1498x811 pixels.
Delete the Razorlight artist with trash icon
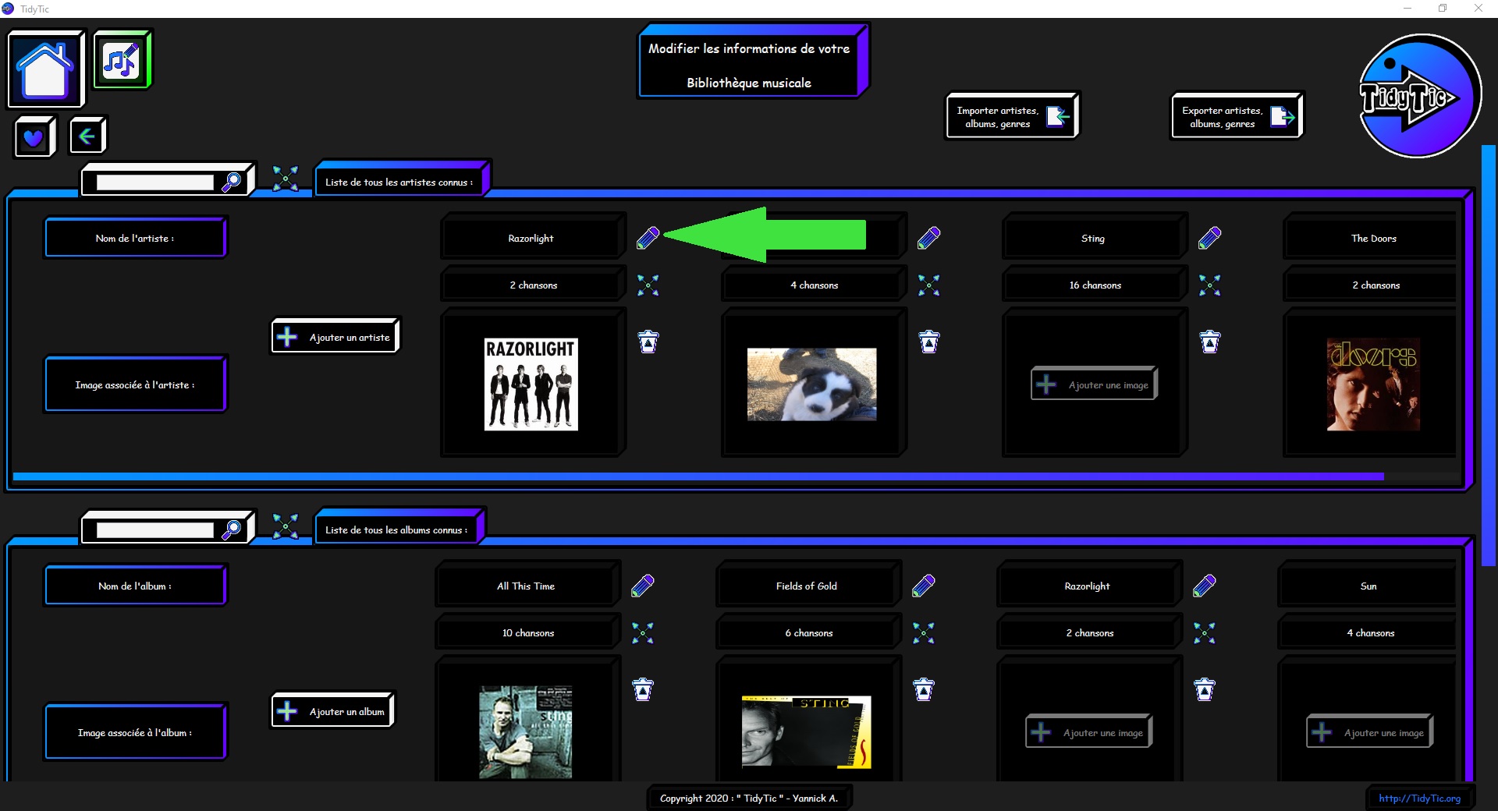click(648, 342)
